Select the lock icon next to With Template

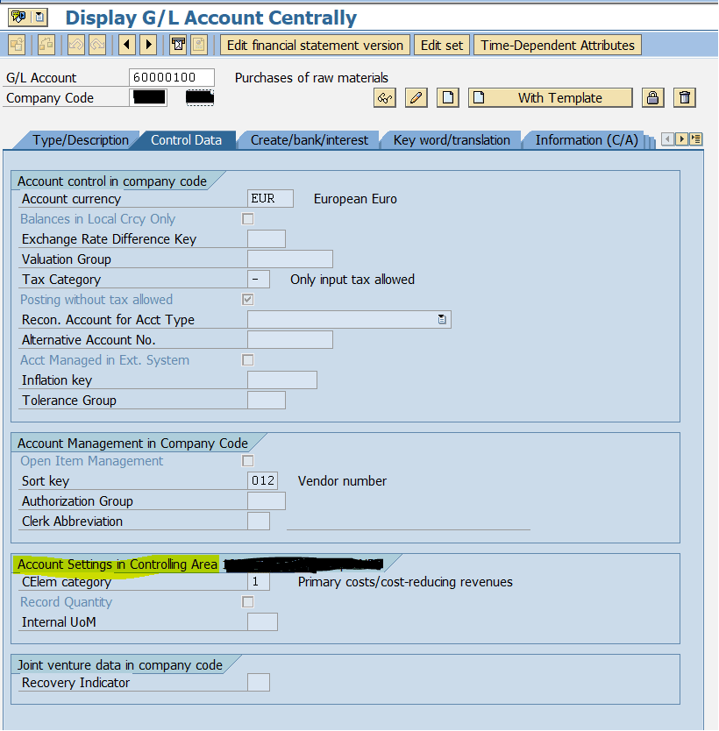click(x=652, y=97)
